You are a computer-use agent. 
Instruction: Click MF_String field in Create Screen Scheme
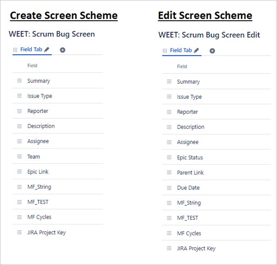pyautogui.click(x=39, y=187)
